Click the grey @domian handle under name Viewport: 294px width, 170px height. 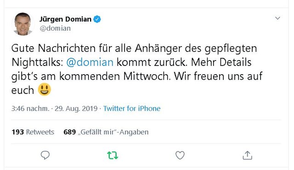tap(55, 28)
